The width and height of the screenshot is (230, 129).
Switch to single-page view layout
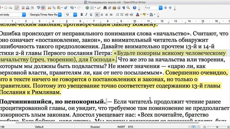[x=189, y=127]
